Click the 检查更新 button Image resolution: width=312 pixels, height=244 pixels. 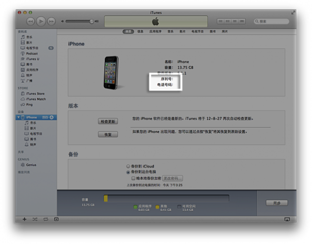pyautogui.click(x=108, y=121)
